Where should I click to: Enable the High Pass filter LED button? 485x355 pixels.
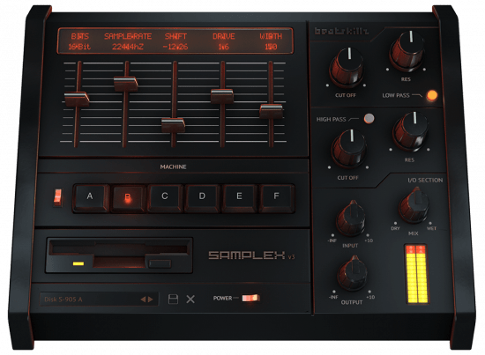click(x=369, y=118)
